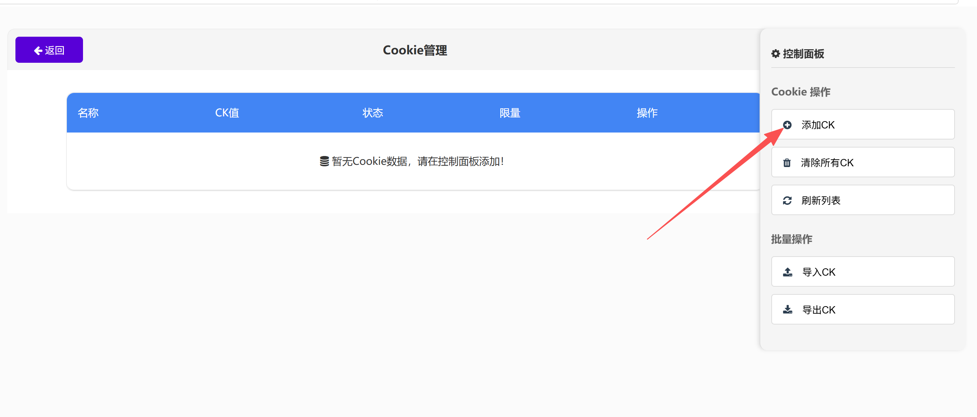Click the 状态 column header

click(372, 113)
